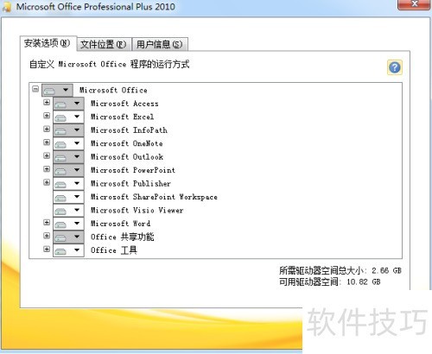Expand the Microsoft Outlook node

pos(47,155)
